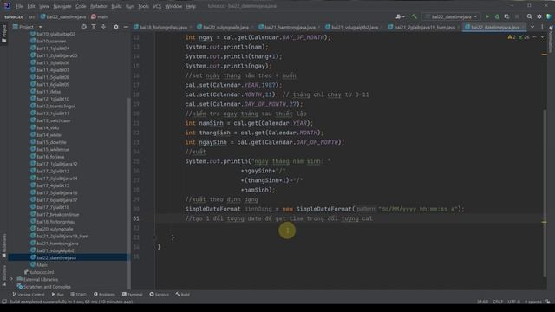Jump to the previous highlighted error arrow
The width and height of the screenshot is (555, 312).
point(535,36)
